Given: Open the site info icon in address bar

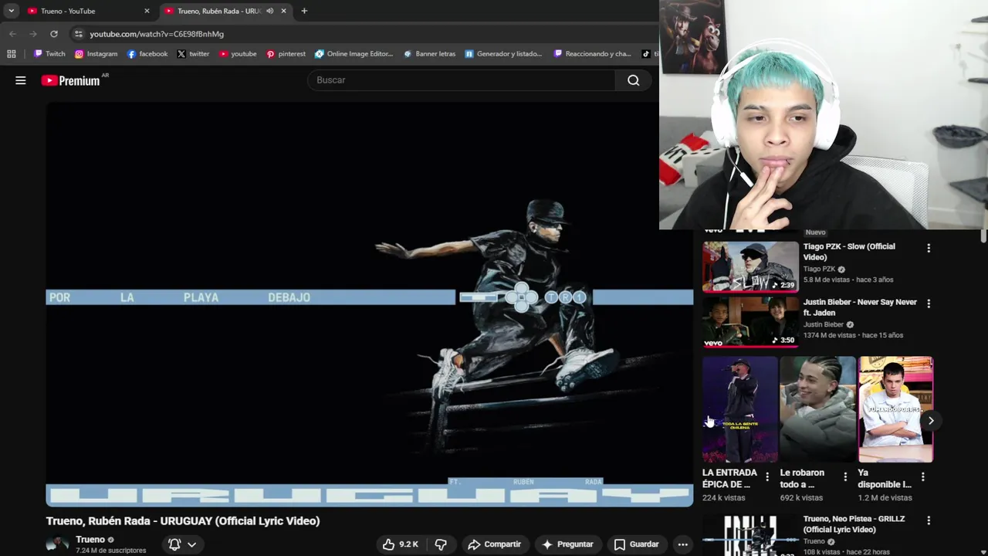Looking at the screenshot, I should tap(78, 34).
